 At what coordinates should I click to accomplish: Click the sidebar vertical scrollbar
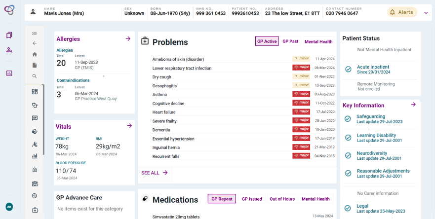tap(43, 118)
